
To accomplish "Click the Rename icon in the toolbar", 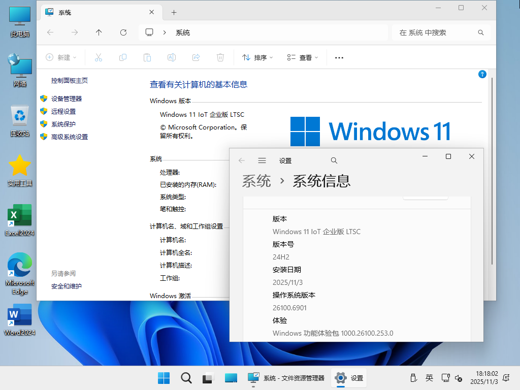I will [171, 57].
